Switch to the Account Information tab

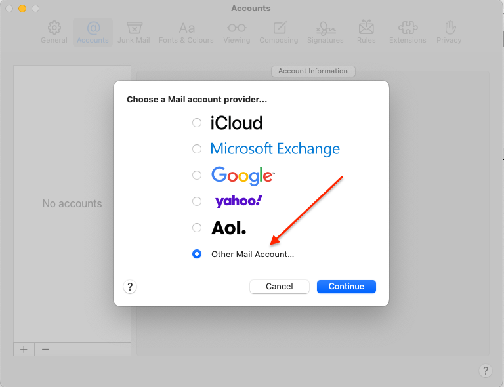pyautogui.click(x=313, y=71)
